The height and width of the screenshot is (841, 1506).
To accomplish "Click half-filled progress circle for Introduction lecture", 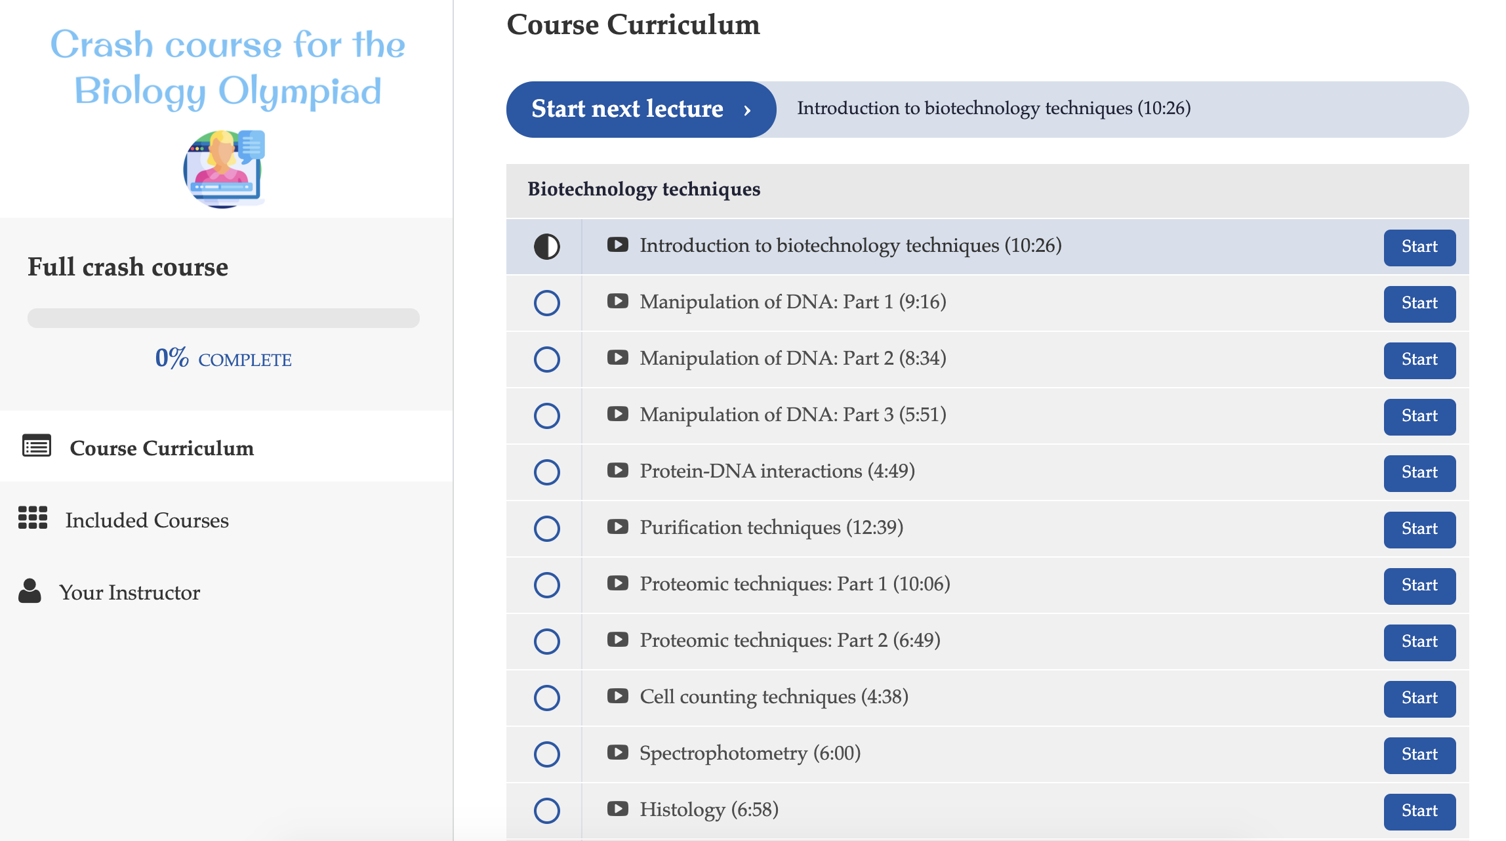I will [x=546, y=247].
